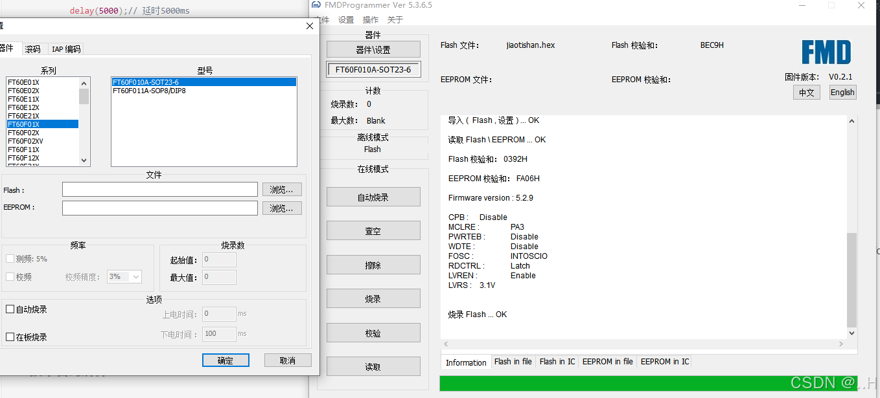Screen dimensions: 880x398
Task: Select FT60F12X in the series list
Action: pyautogui.click(x=42, y=158)
